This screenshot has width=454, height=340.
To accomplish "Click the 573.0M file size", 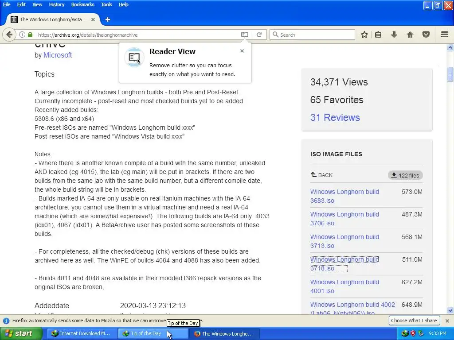I will coord(412,192).
